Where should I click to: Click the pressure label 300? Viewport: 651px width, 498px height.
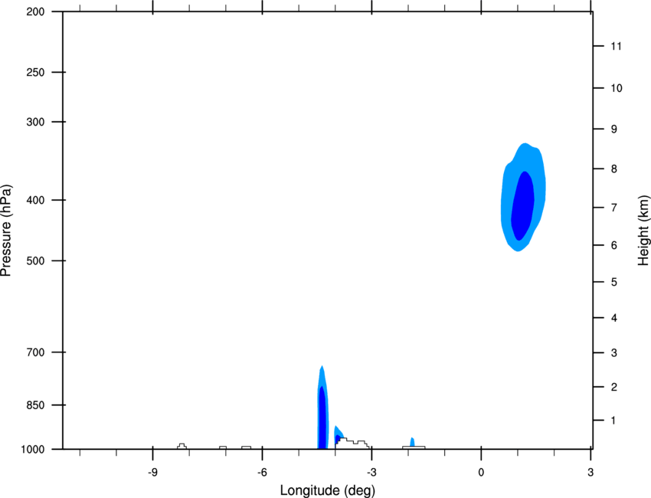35,122
